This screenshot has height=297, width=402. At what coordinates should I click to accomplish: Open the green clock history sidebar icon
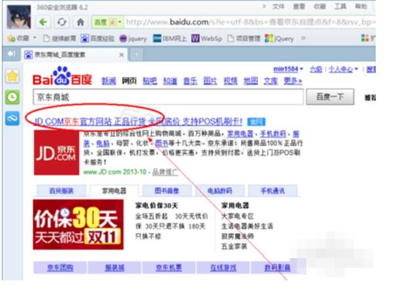coord(13,97)
